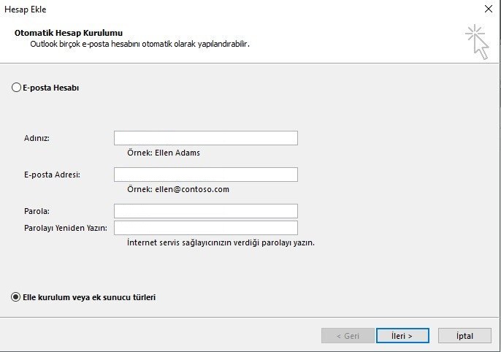
Task: Click the Elle kurulum label text
Action: [89, 297]
